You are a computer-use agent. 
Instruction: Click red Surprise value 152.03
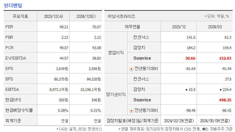tap(225, 58)
